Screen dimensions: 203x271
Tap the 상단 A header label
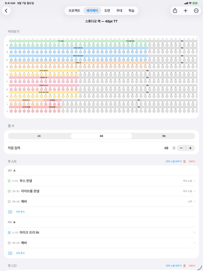click(x=12, y=171)
